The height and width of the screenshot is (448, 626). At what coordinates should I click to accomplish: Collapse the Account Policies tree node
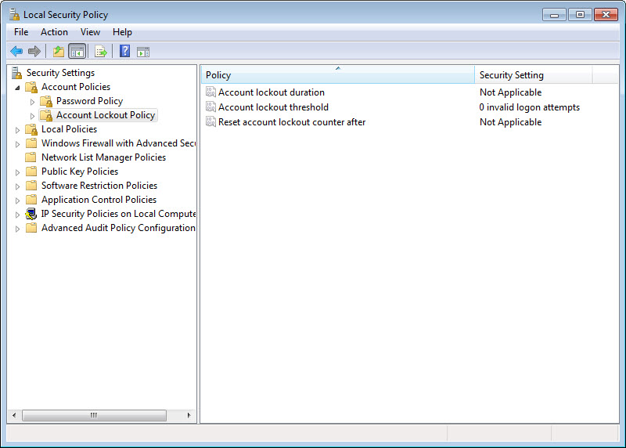tap(17, 87)
